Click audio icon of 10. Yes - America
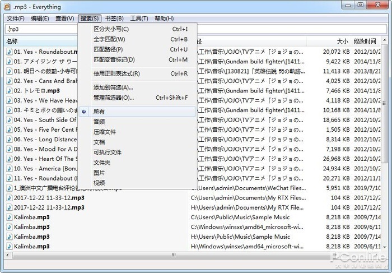Screen dimensions: 392x273 [x=10, y=169]
